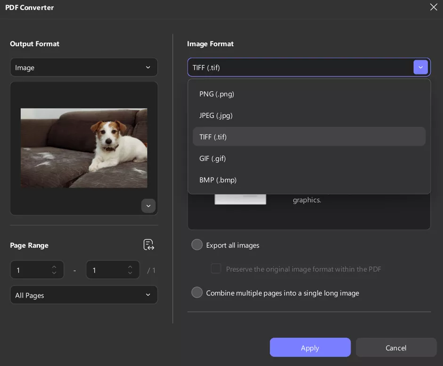Screen dimensions: 443x366
Task: Close the PDF Converter dialog
Action: 433,7
